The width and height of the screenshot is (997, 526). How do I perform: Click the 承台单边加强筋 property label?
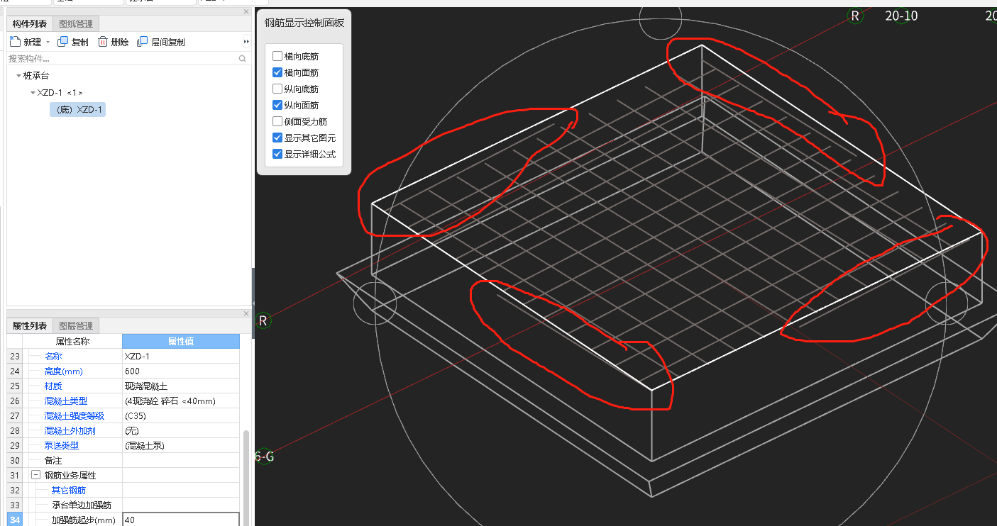click(x=81, y=505)
